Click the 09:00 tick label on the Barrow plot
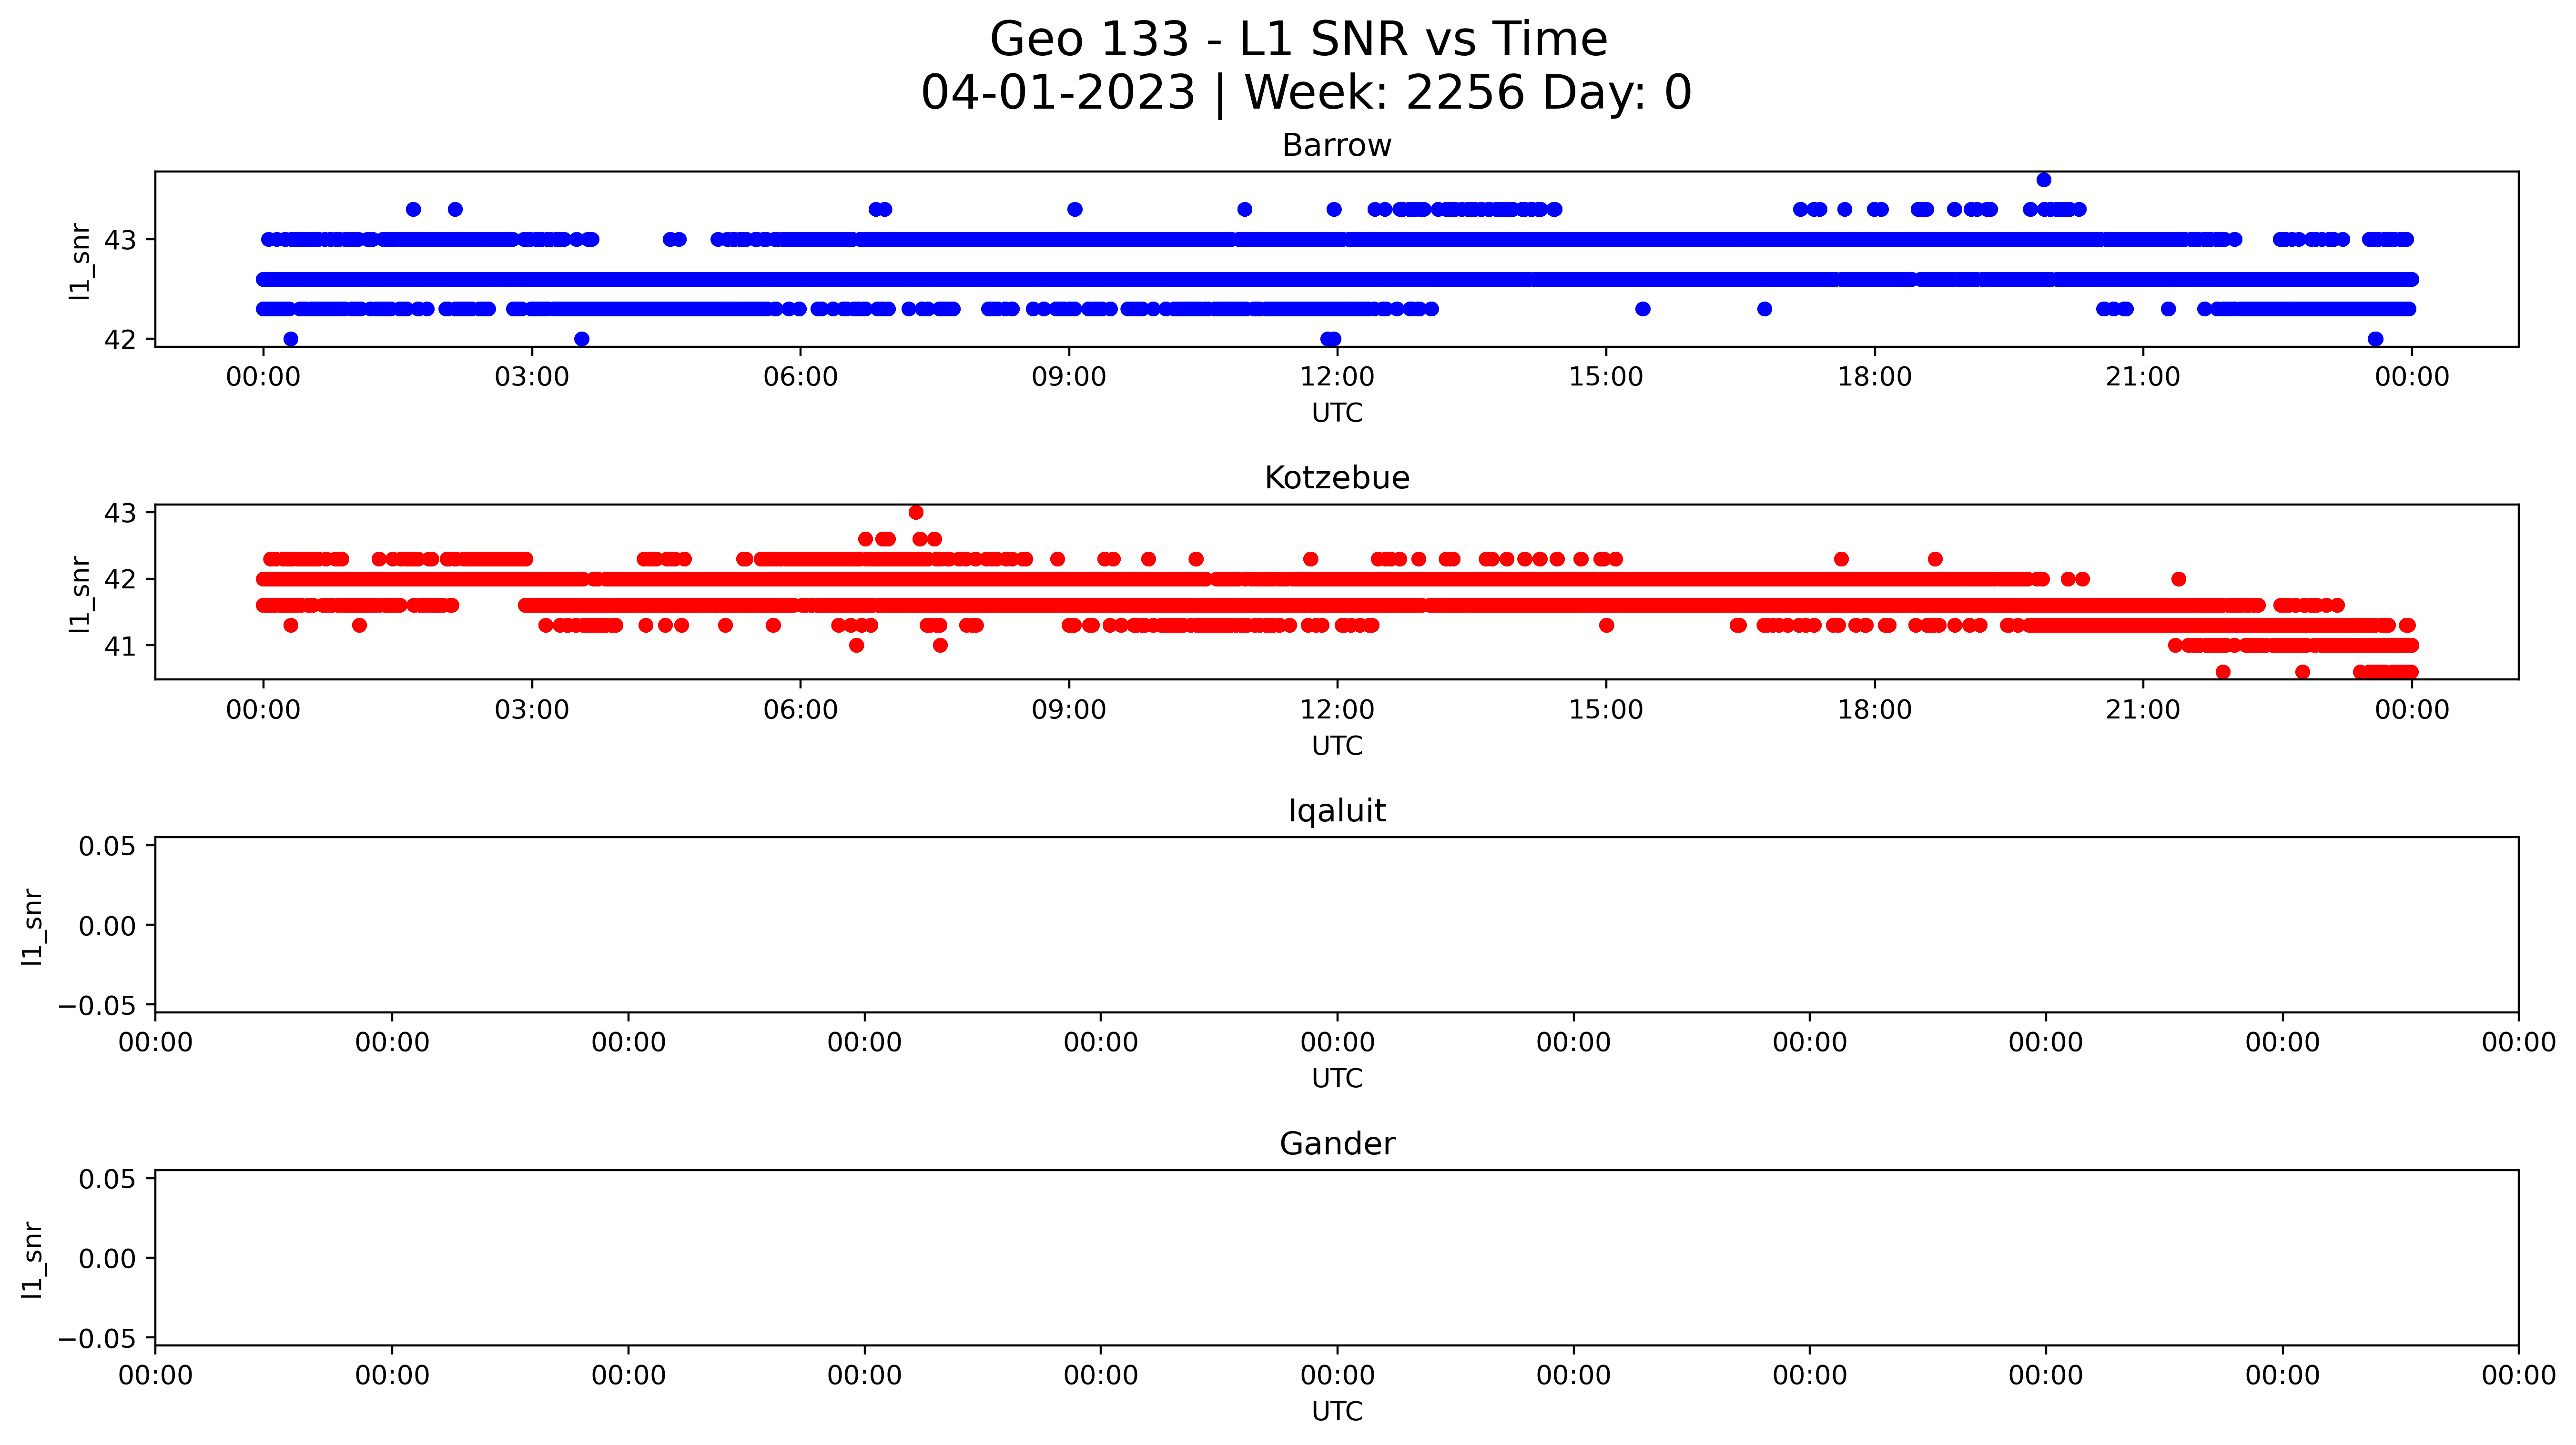The height and width of the screenshot is (1445, 2576). (x=1069, y=378)
